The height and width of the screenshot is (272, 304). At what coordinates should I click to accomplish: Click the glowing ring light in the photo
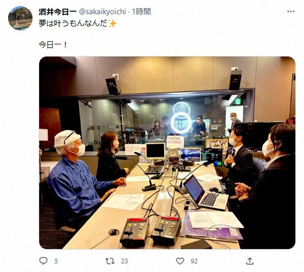181,123
